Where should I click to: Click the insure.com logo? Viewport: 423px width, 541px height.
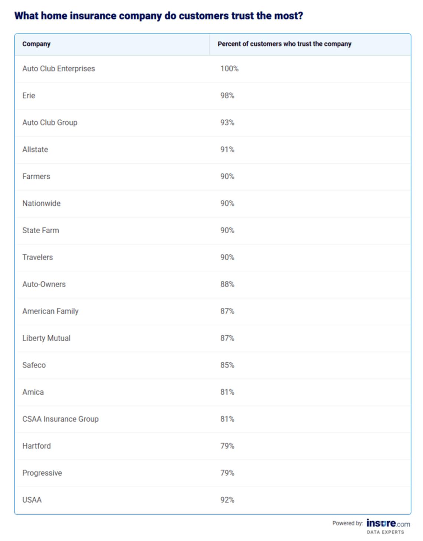click(388, 524)
